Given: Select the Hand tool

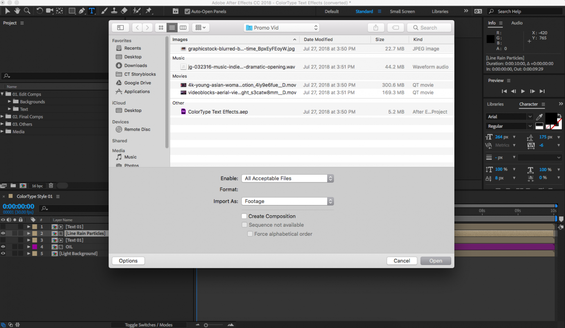Looking at the screenshot, I should (x=17, y=11).
